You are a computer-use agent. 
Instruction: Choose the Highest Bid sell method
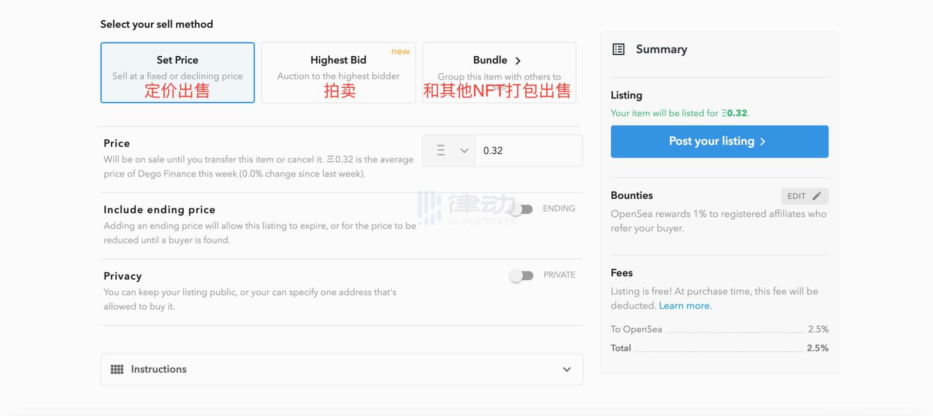(x=338, y=72)
